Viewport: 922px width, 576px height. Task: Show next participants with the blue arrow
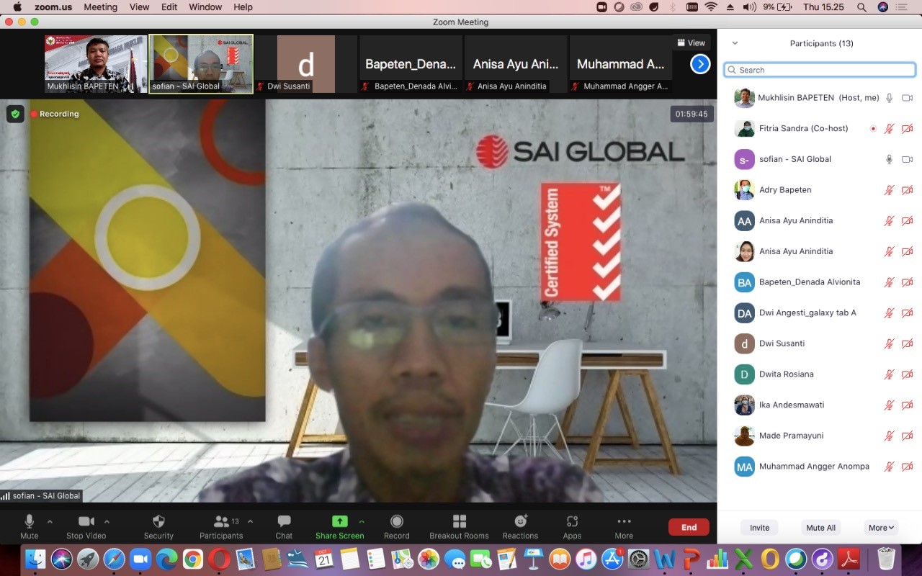(700, 64)
